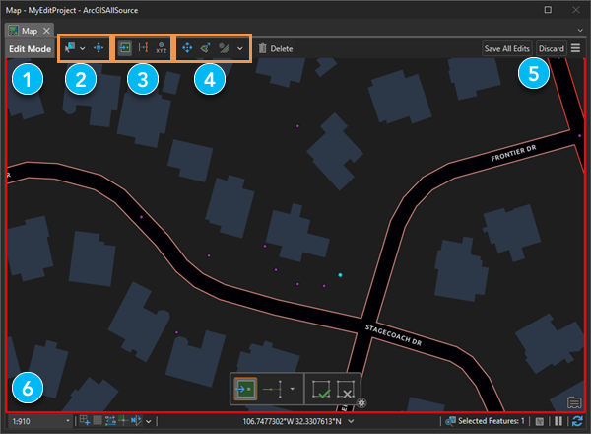Click the Select features tool icon
Screen dimensions: 591x434
(68, 47)
